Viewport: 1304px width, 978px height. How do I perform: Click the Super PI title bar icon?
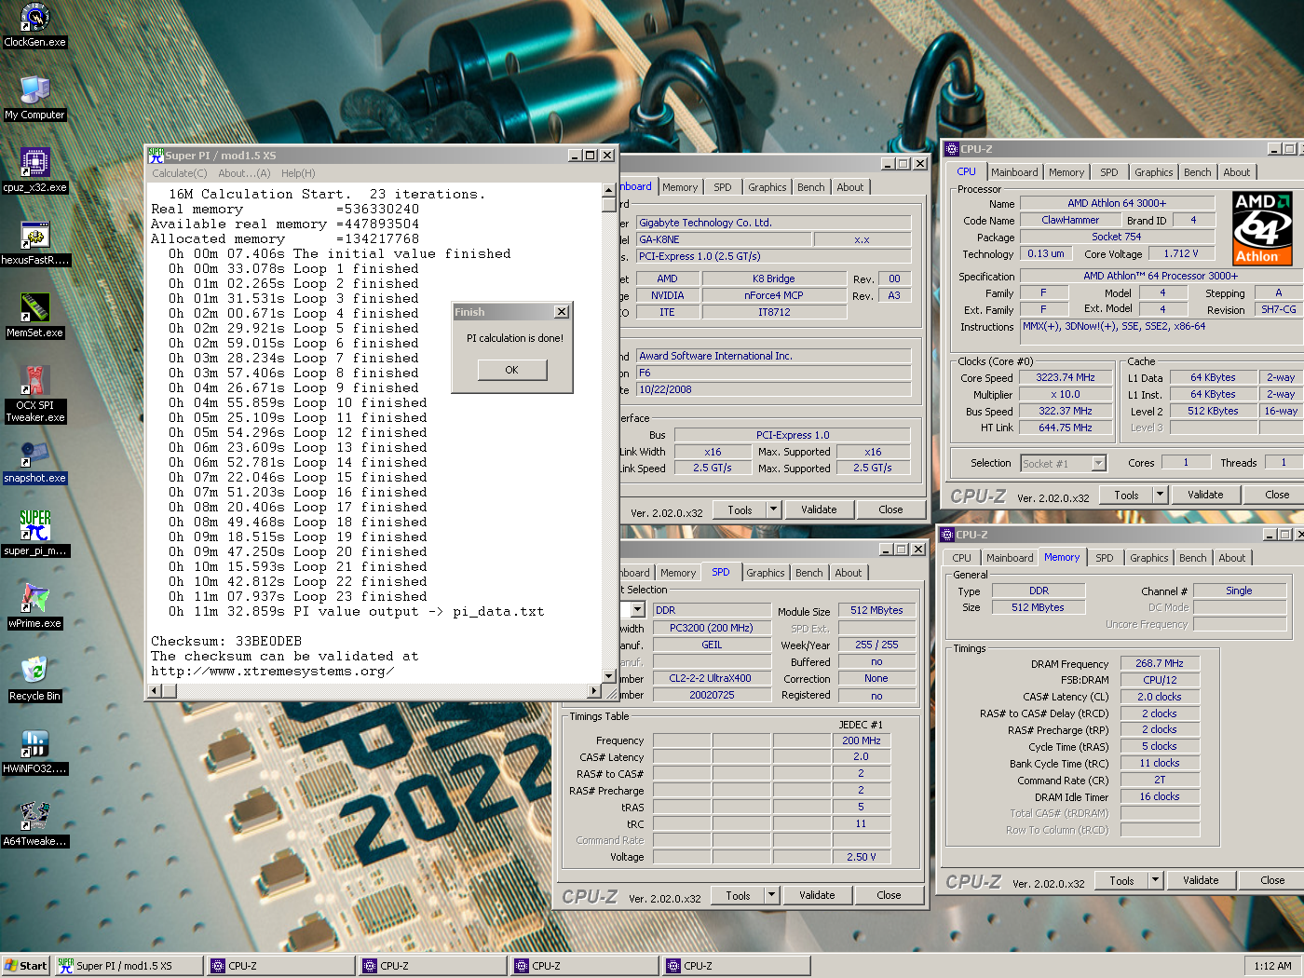156,156
